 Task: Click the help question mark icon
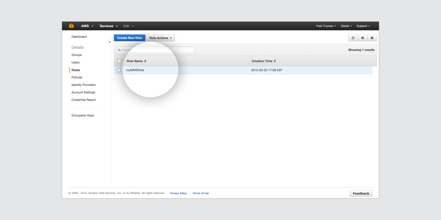tap(372, 38)
